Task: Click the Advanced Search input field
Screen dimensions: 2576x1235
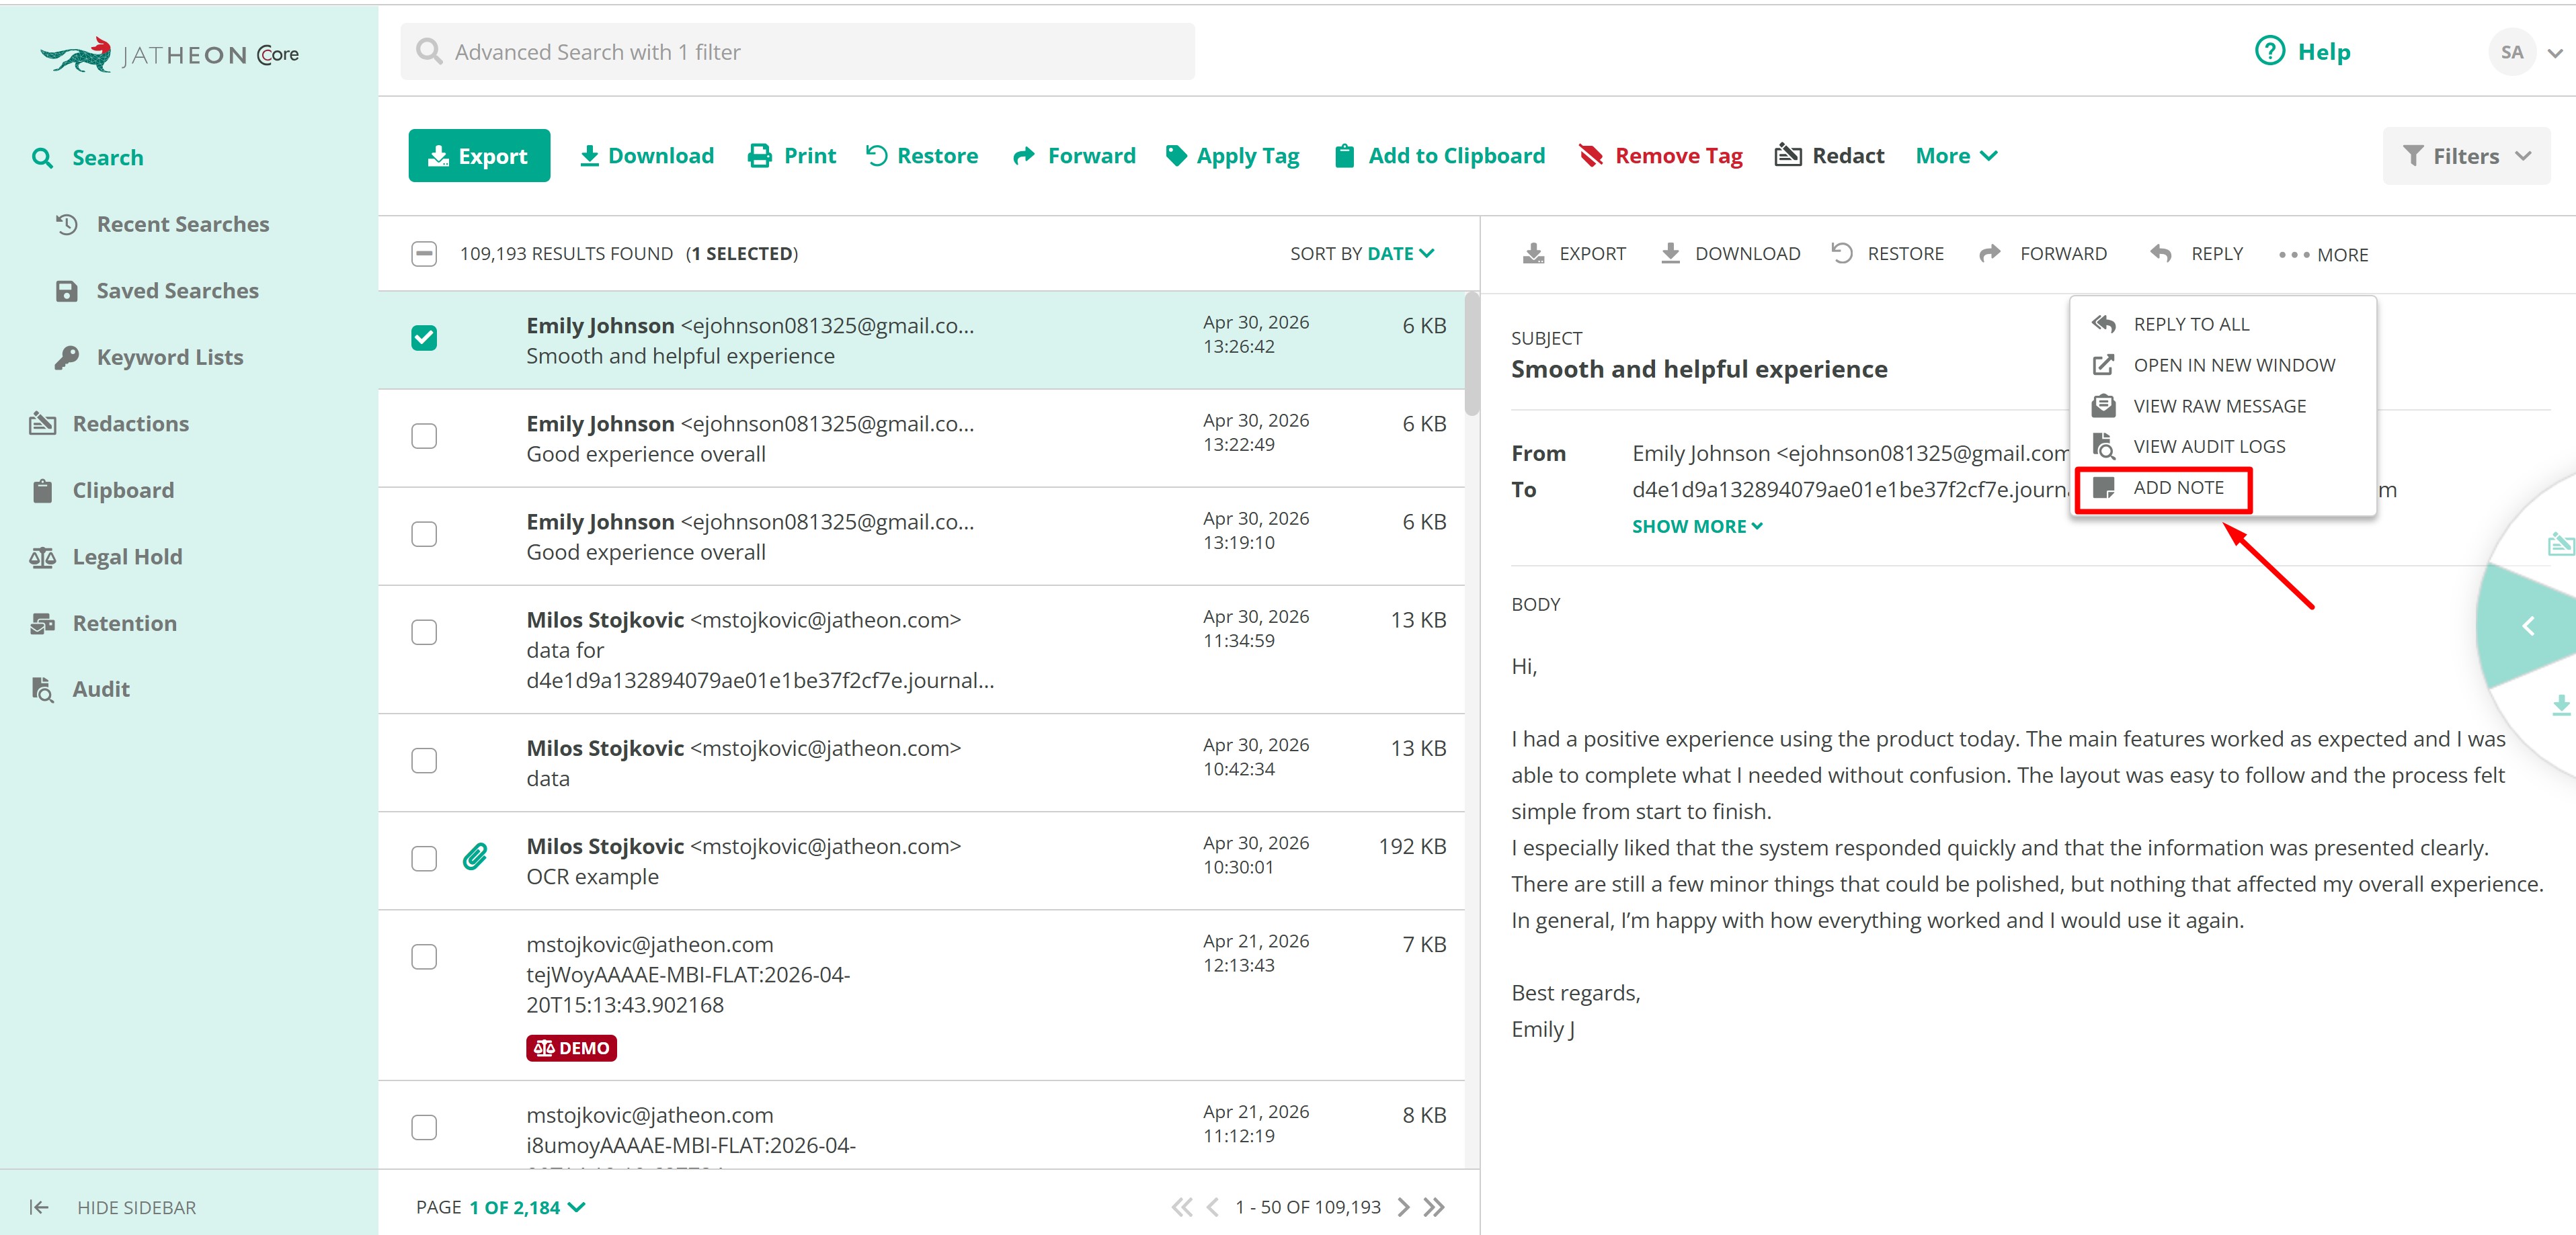Action: coord(797,52)
